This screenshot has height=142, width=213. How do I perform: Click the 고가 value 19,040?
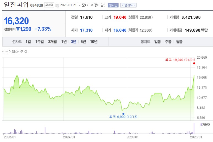(120, 17)
